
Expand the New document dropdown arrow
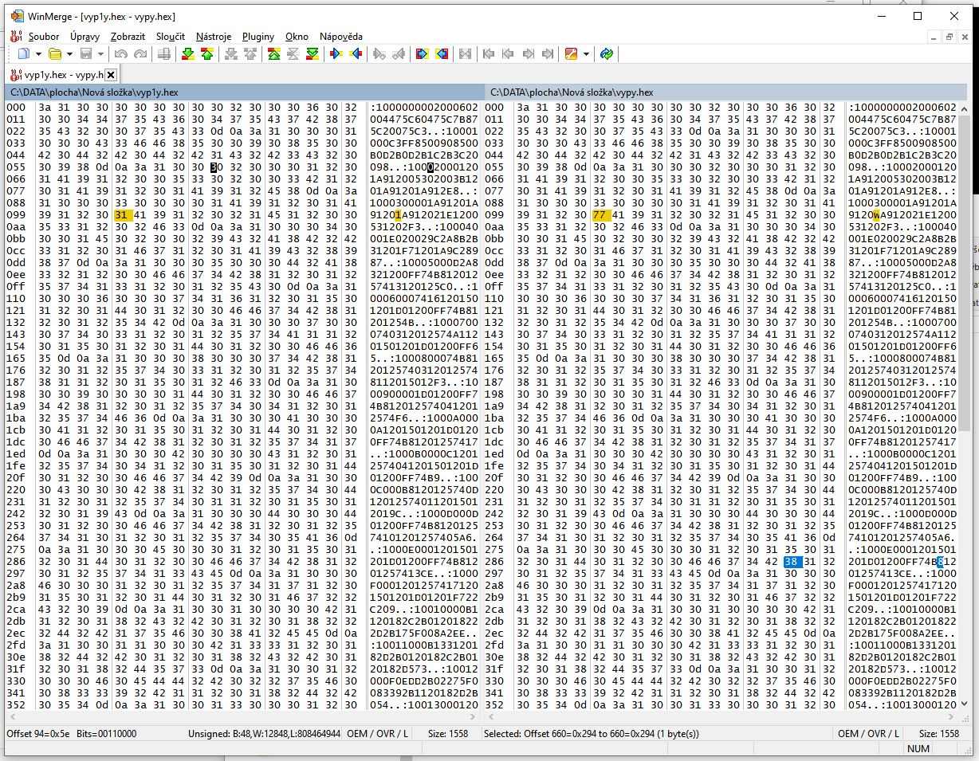coord(37,54)
